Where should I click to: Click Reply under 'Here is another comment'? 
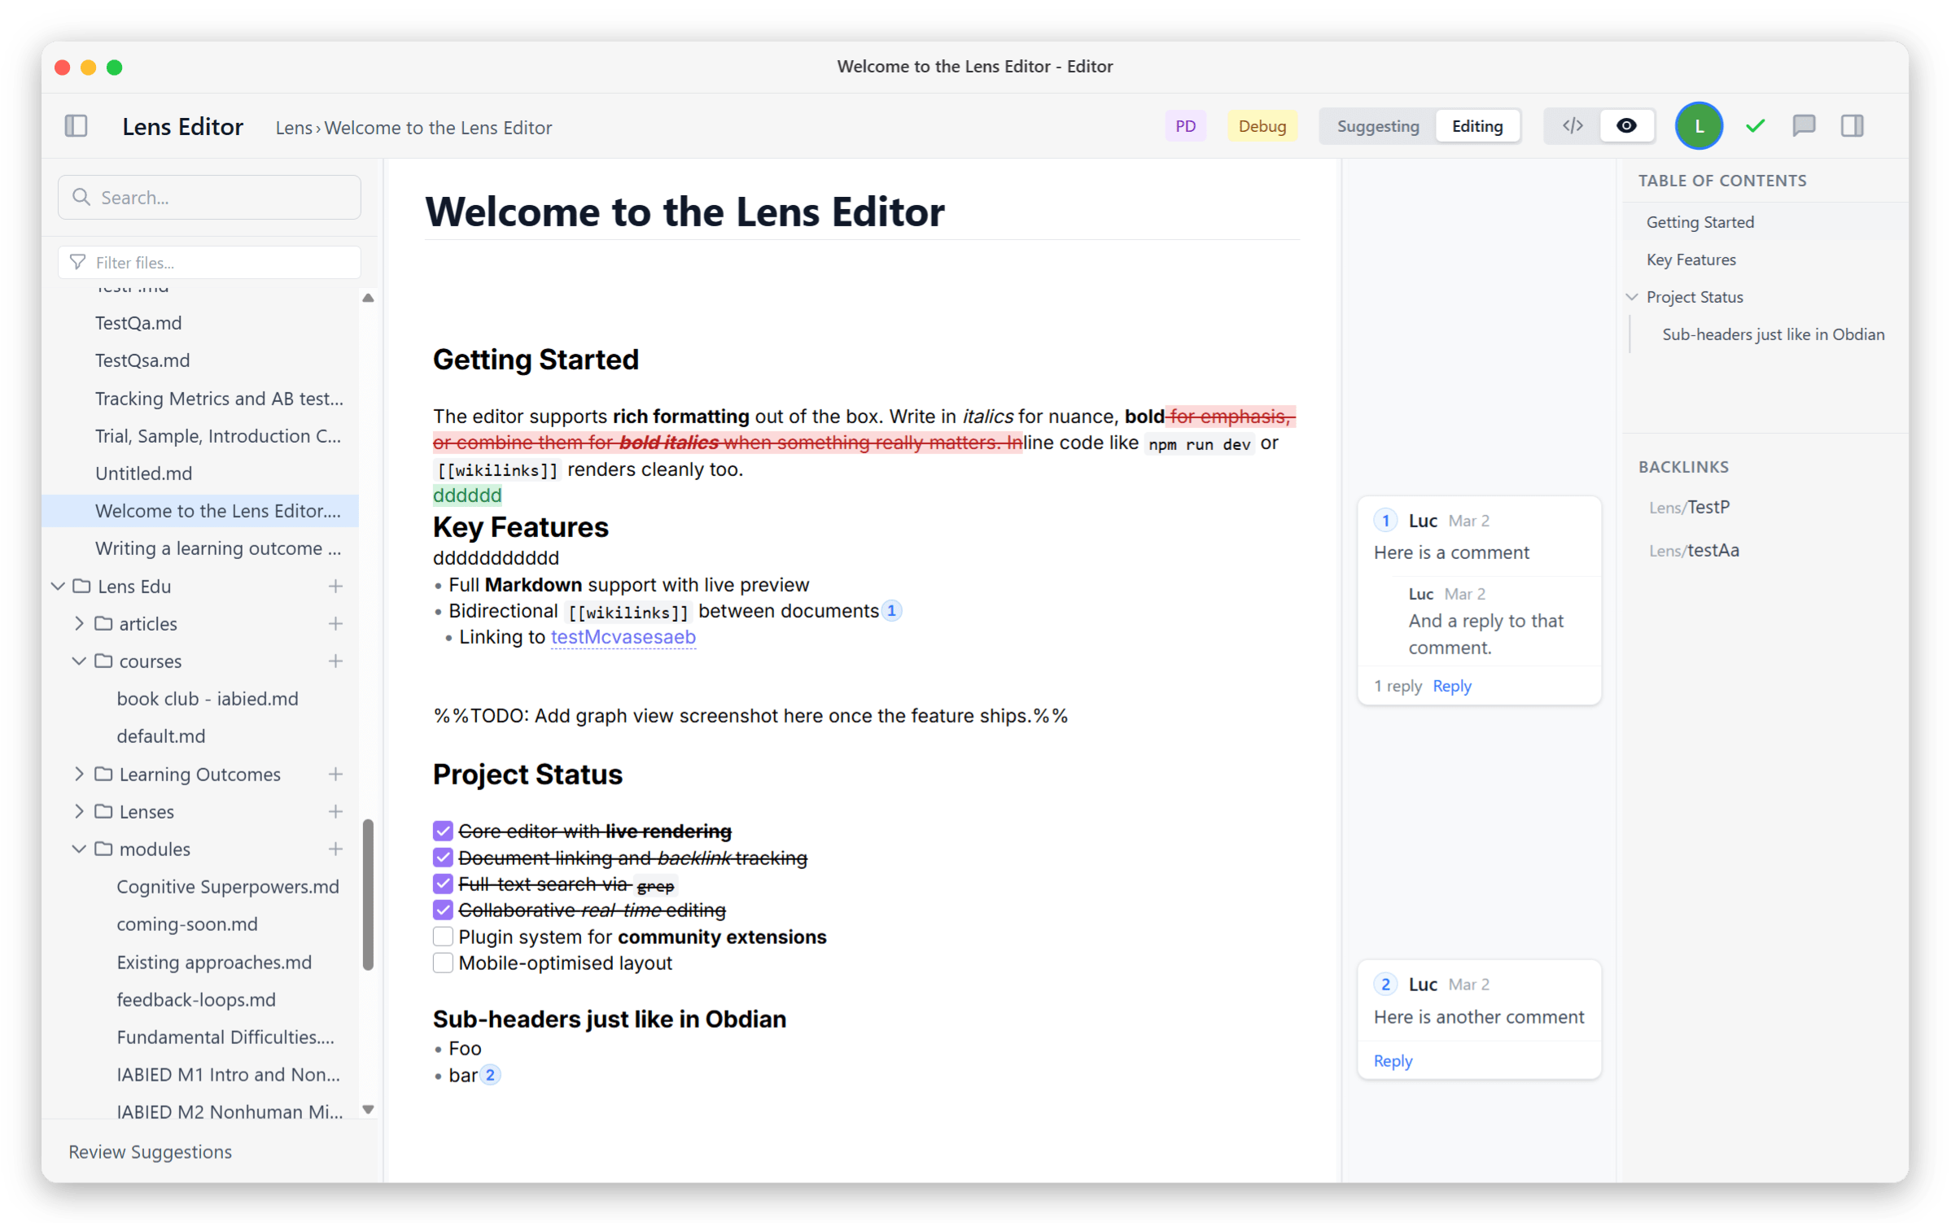(1393, 1061)
